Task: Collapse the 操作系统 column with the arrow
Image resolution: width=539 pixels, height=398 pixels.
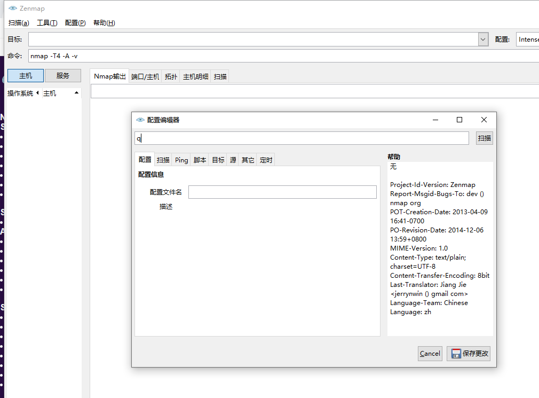Action: click(37, 92)
